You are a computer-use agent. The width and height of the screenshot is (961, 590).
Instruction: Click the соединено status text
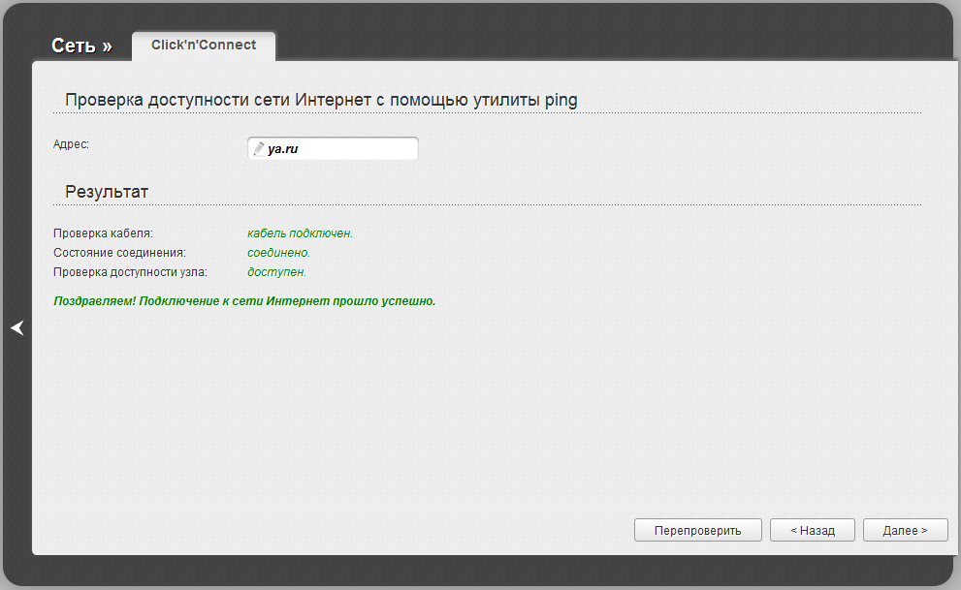[278, 253]
